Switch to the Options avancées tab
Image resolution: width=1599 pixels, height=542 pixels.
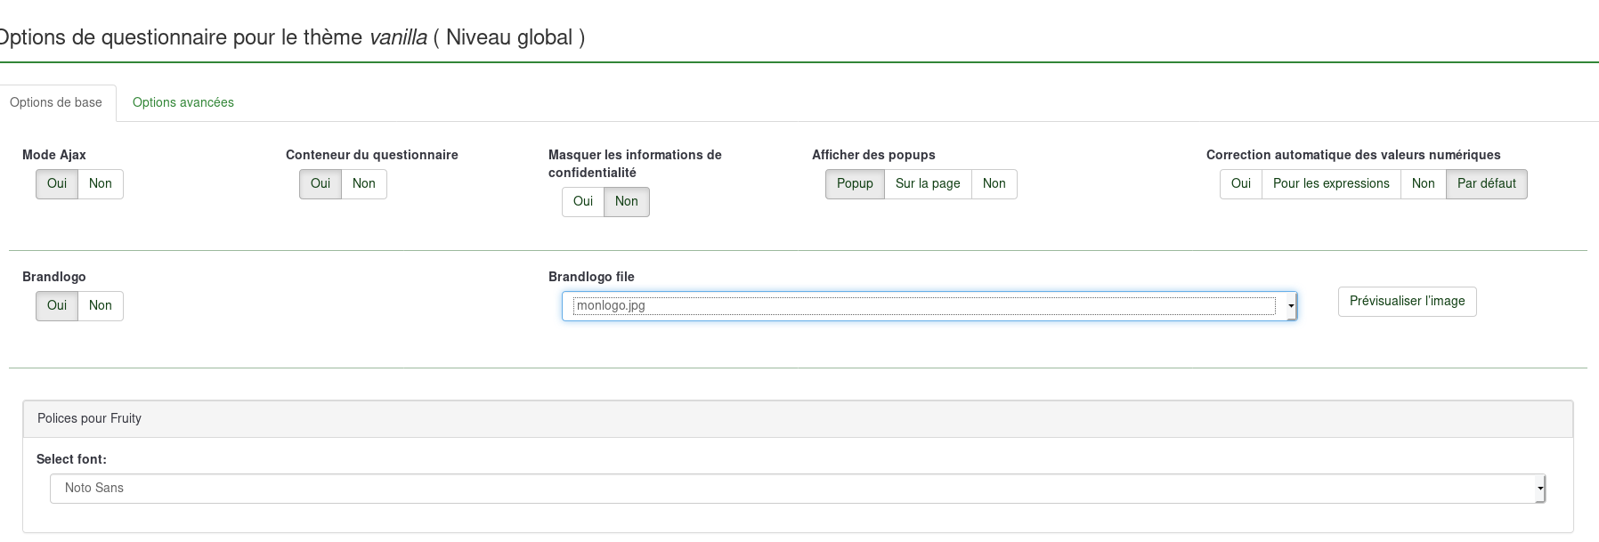tap(183, 102)
